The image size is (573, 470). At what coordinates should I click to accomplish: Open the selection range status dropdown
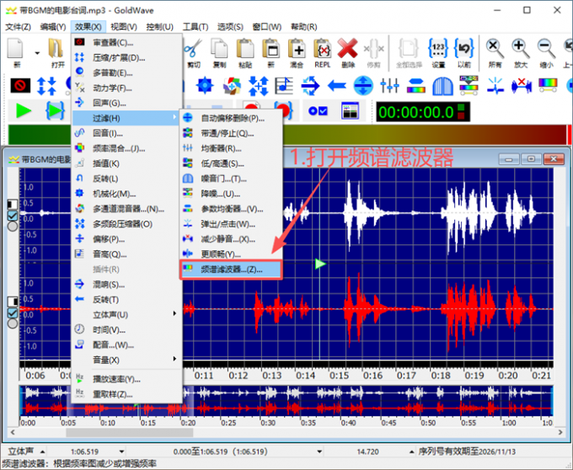pyautogui.click(x=319, y=451)
